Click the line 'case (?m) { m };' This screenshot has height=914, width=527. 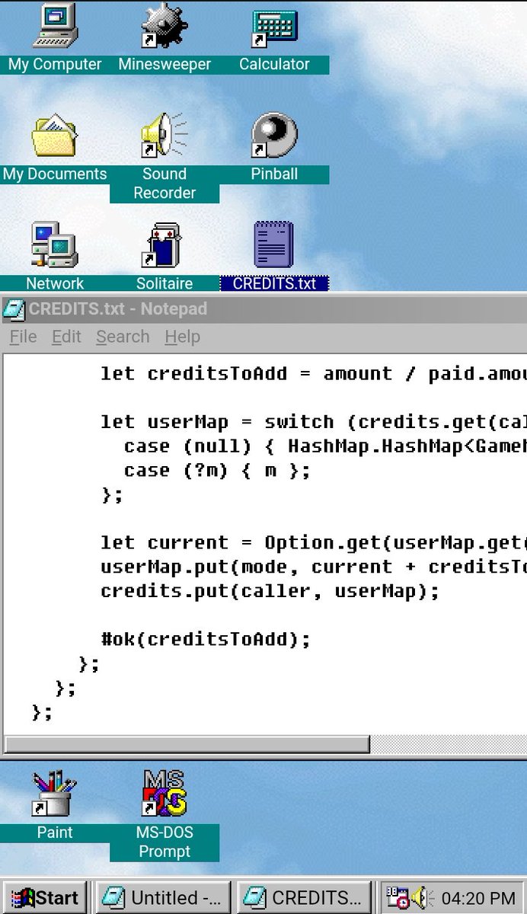[x=217, y=471]
